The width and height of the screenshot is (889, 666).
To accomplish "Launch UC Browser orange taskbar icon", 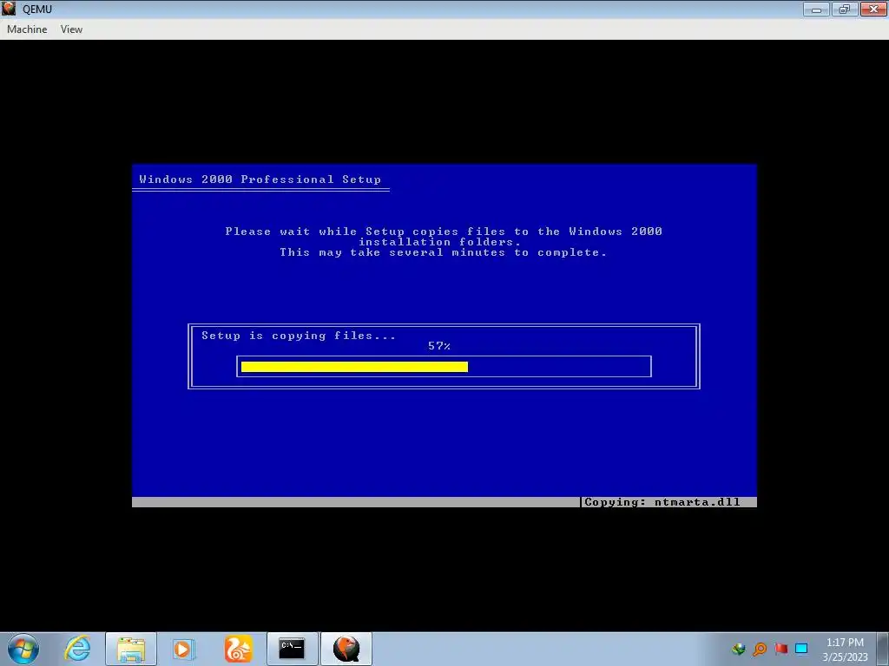I will click(238, 649).
